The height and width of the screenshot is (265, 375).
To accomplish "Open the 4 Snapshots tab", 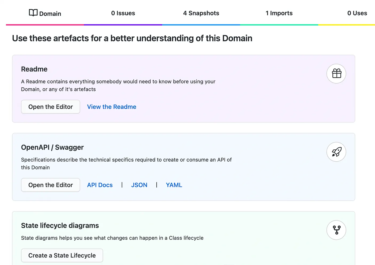I will [x=201, y=13].
